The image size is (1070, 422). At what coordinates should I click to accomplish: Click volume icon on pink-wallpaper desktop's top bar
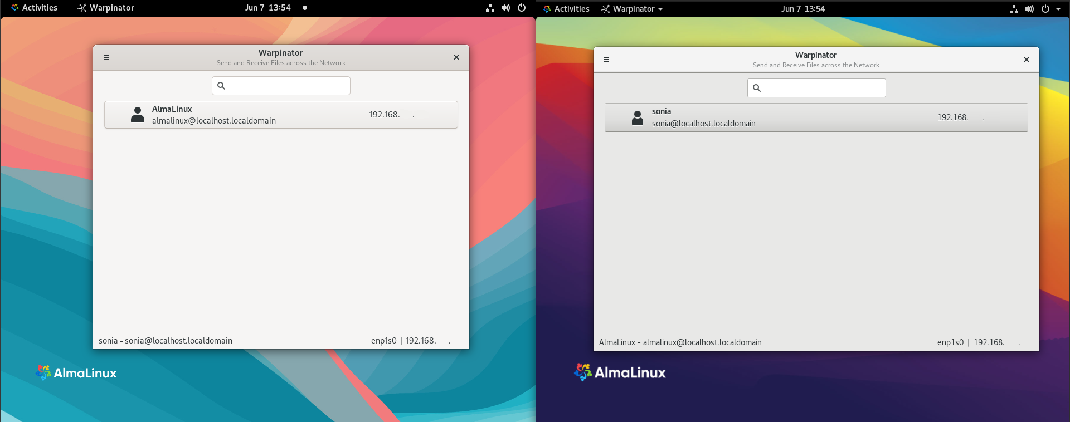[505, 8]
